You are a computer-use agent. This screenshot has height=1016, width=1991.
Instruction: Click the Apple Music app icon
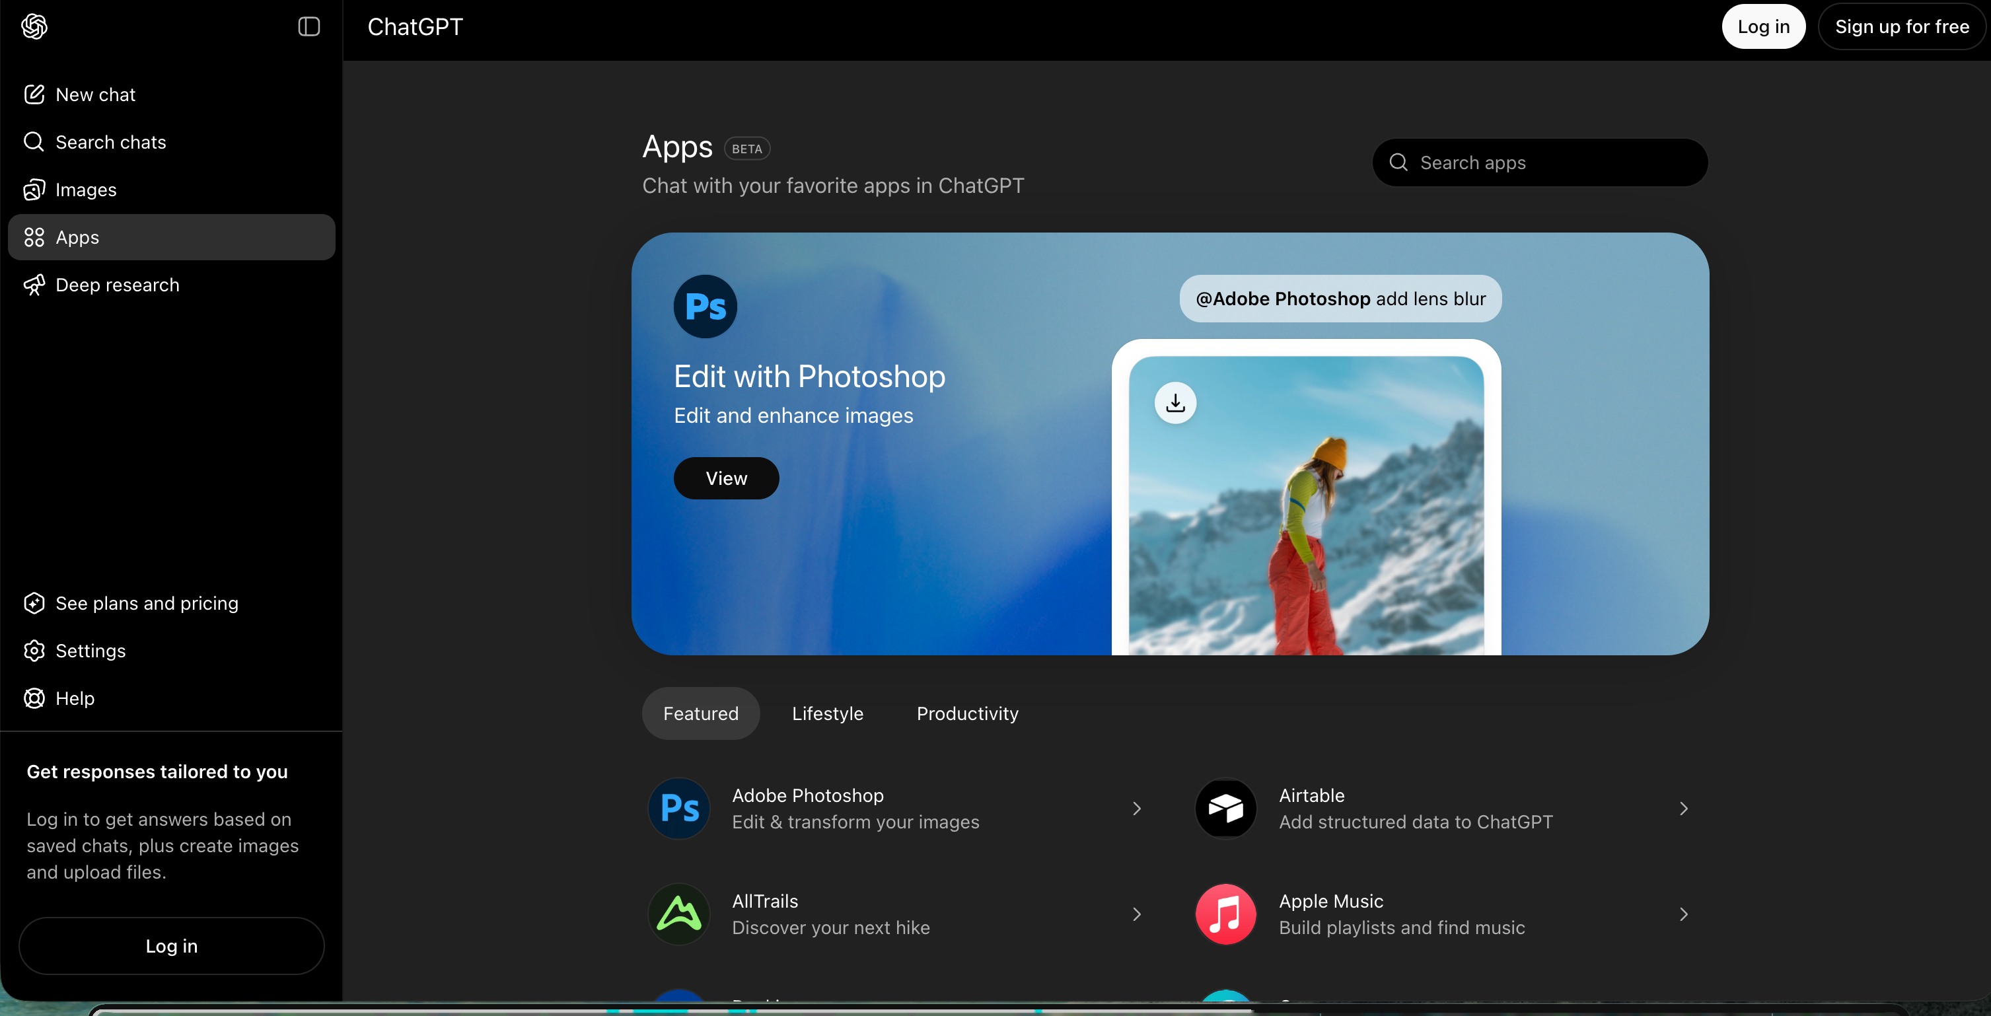coord(1226,914)
